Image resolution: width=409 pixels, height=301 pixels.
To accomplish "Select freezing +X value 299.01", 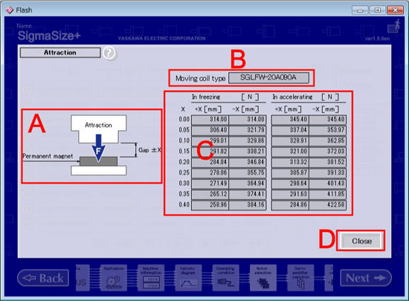I will [210, 141].
